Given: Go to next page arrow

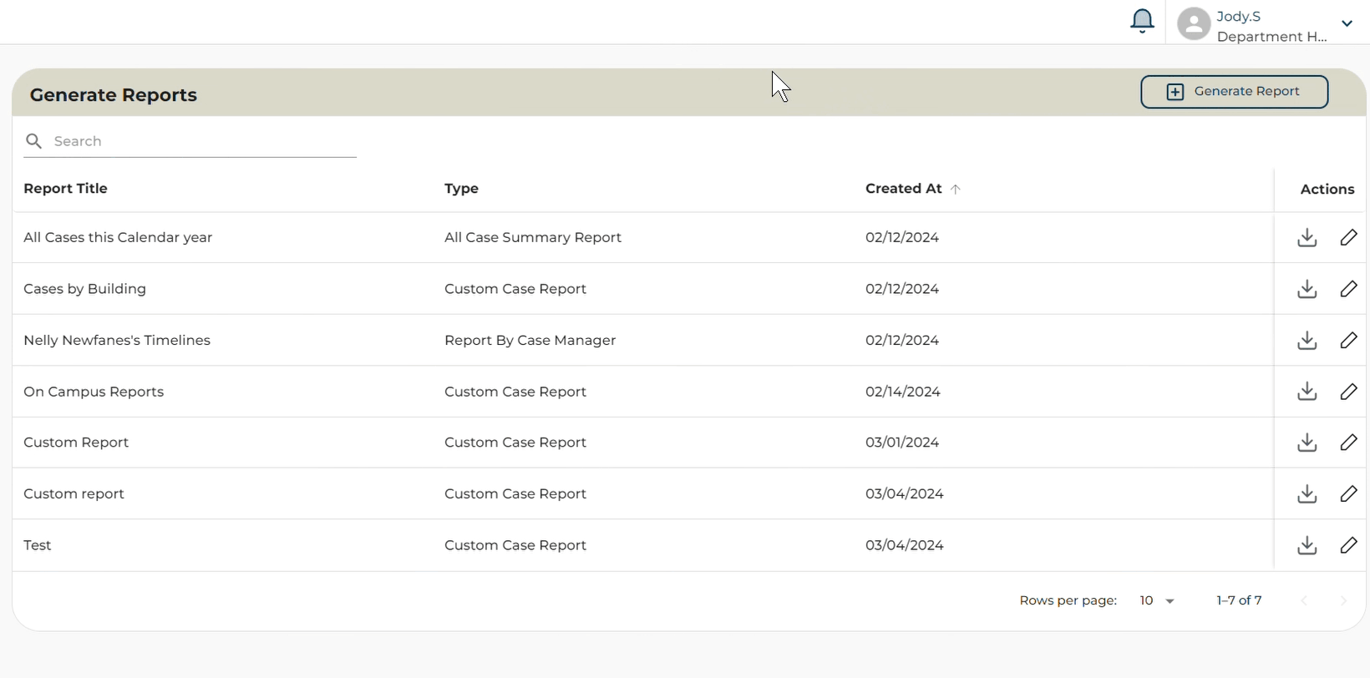Looking at the screenshot, I should (x=1343, y=601).
